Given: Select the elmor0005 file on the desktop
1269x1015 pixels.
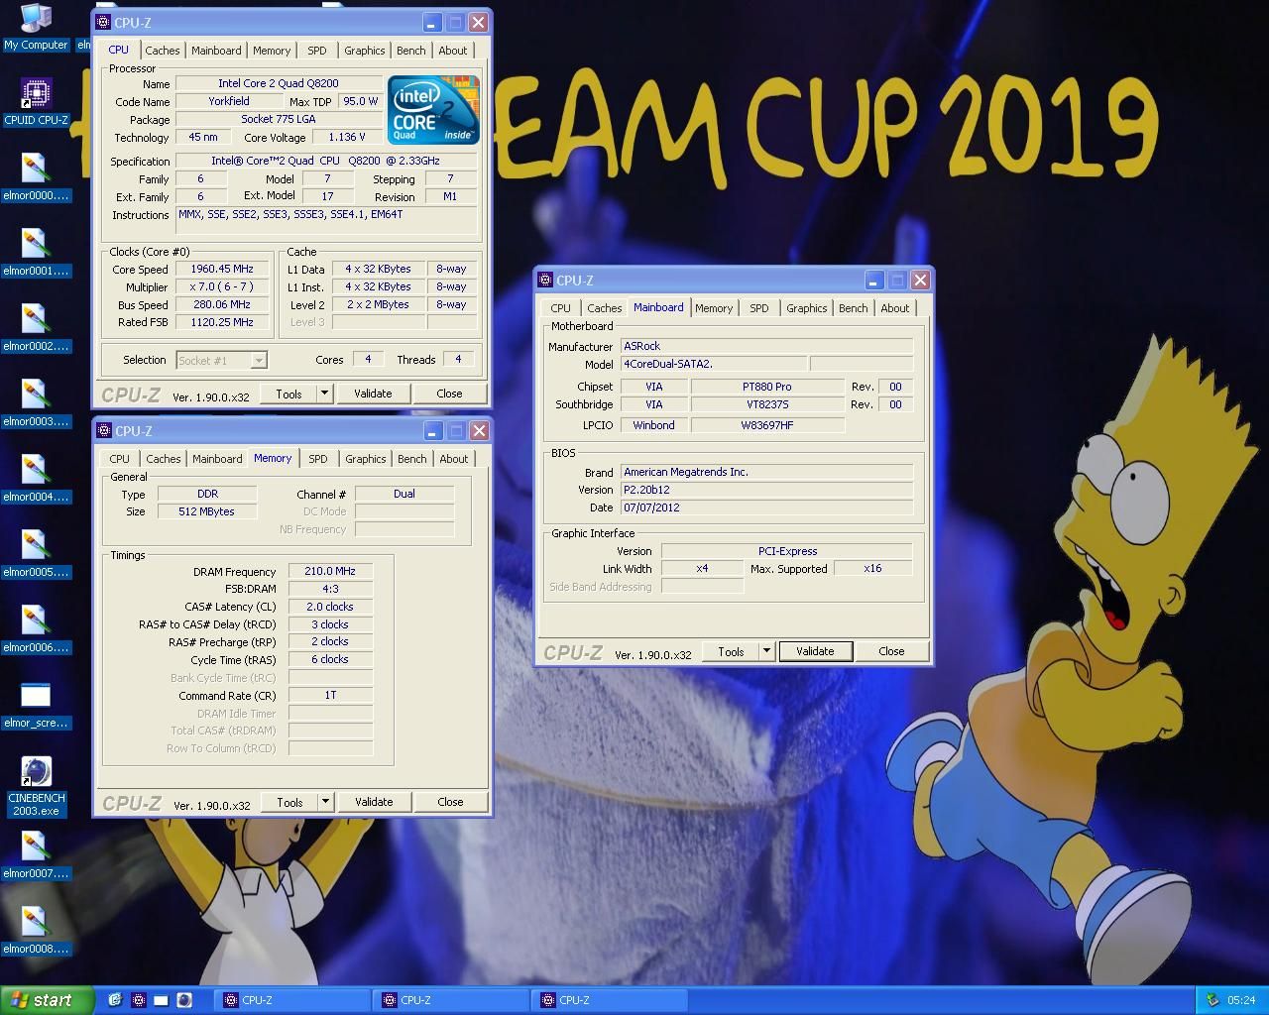Looking at the screenshot, I should pyautogui.click(x=36, y=554).
